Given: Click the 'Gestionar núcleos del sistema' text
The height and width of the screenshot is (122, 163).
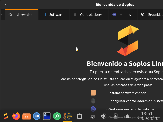Looking at the screenshot, I should tap(131, 109).
